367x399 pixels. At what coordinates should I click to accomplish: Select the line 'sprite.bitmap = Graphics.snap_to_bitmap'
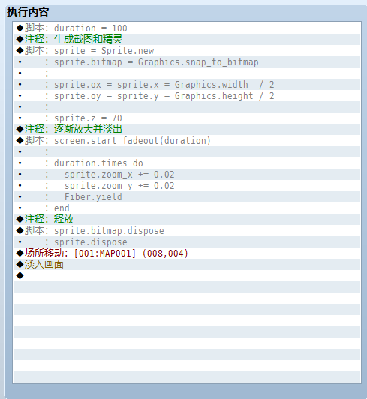point(187,62)
